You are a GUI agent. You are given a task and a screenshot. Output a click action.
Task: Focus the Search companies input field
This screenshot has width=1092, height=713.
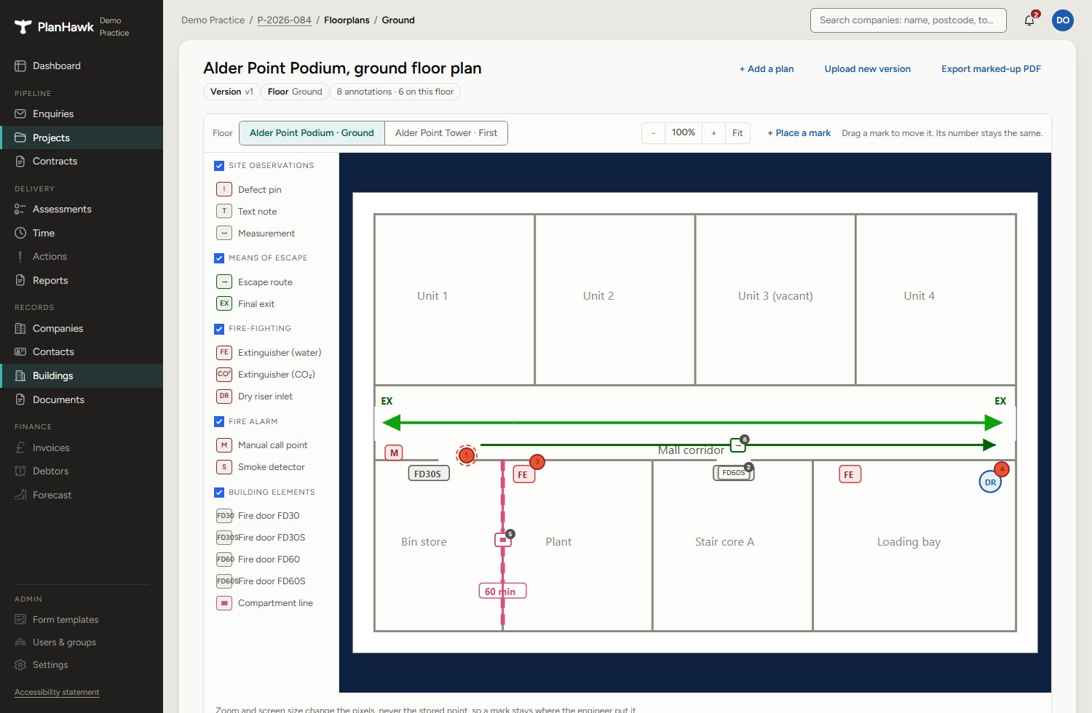click(x=908, y=20)
